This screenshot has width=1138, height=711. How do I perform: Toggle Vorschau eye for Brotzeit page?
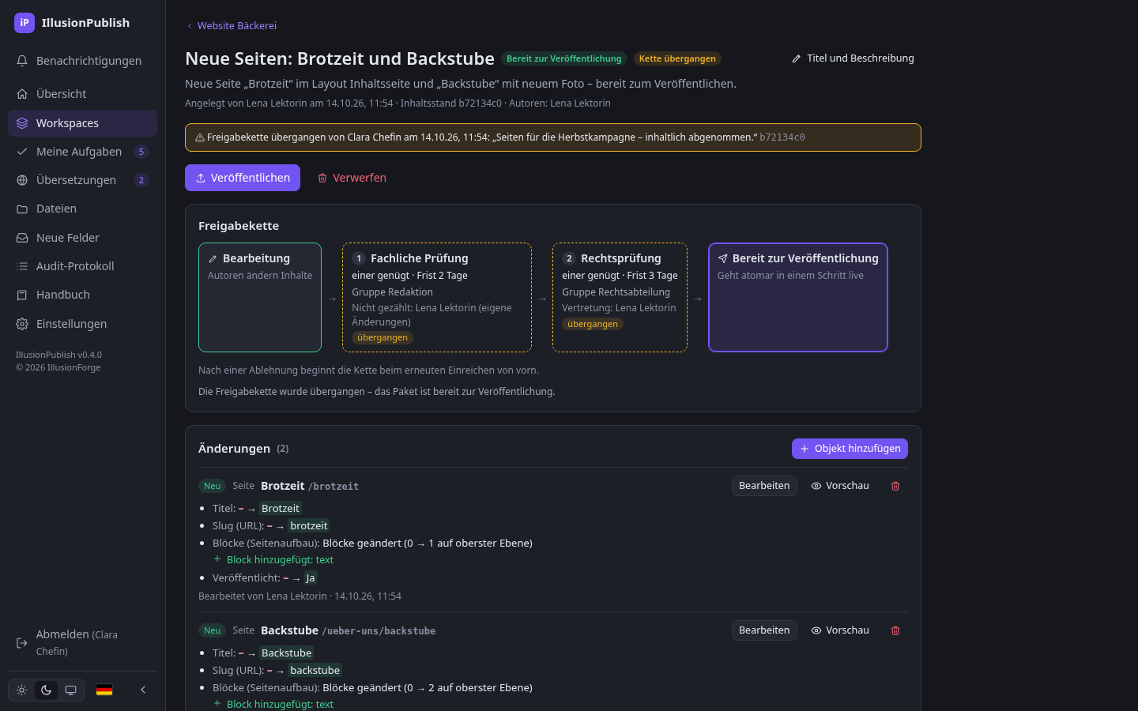840,486
